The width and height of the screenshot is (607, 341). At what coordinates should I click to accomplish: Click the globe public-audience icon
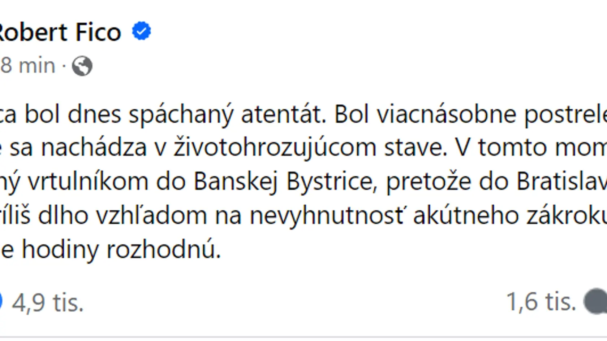click(82, 66)
